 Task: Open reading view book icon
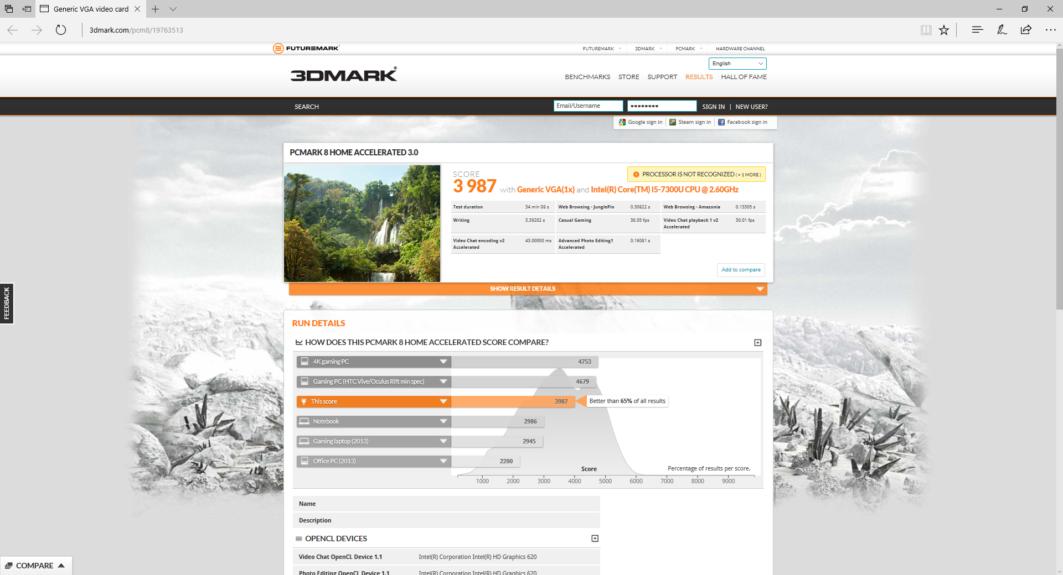click(x=926, y=30)
